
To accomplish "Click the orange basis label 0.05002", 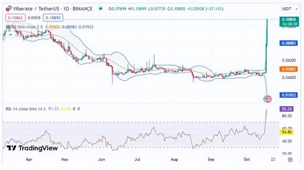I will 289,69.
